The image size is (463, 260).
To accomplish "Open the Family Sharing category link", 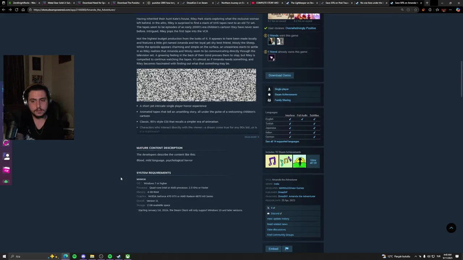I will tap(283, 100).
